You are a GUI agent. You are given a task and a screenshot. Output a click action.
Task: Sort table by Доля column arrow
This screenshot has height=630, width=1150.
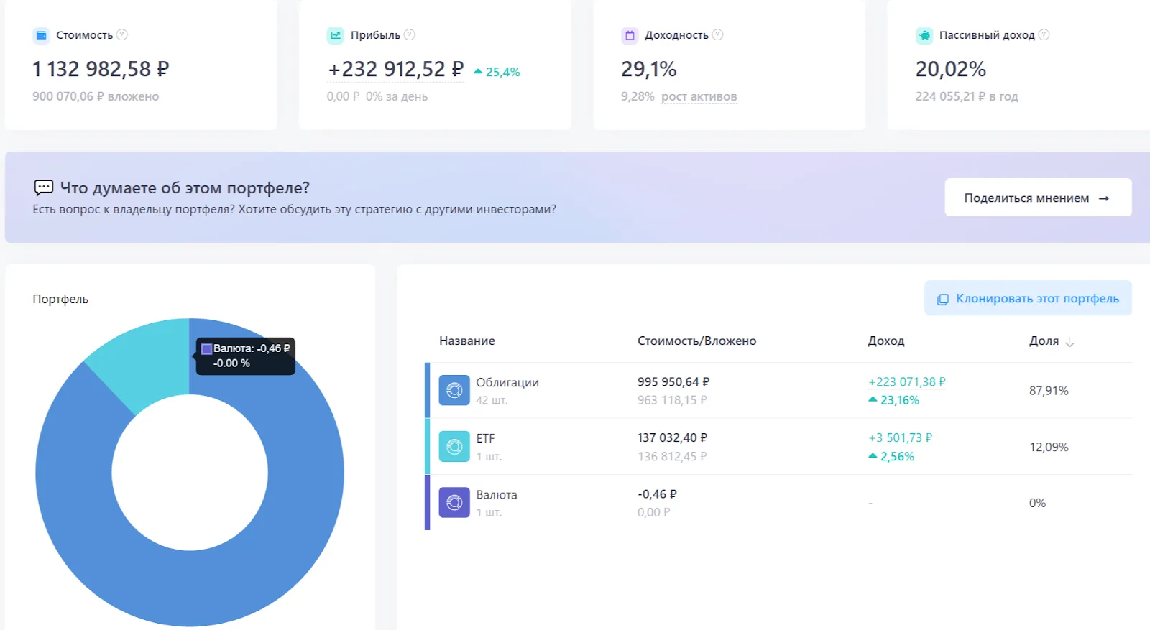click(1069, 343)
